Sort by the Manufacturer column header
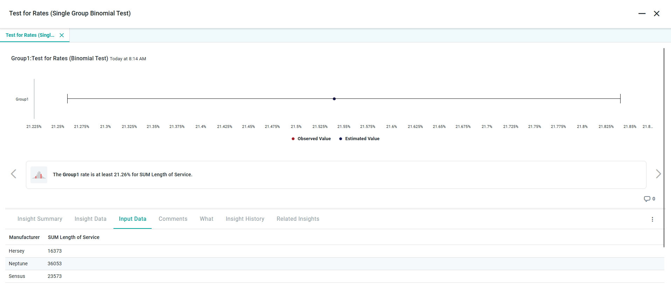 24,237
